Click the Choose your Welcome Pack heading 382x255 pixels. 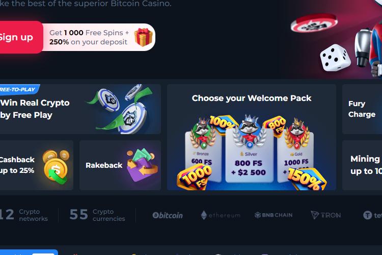[252, 98]
